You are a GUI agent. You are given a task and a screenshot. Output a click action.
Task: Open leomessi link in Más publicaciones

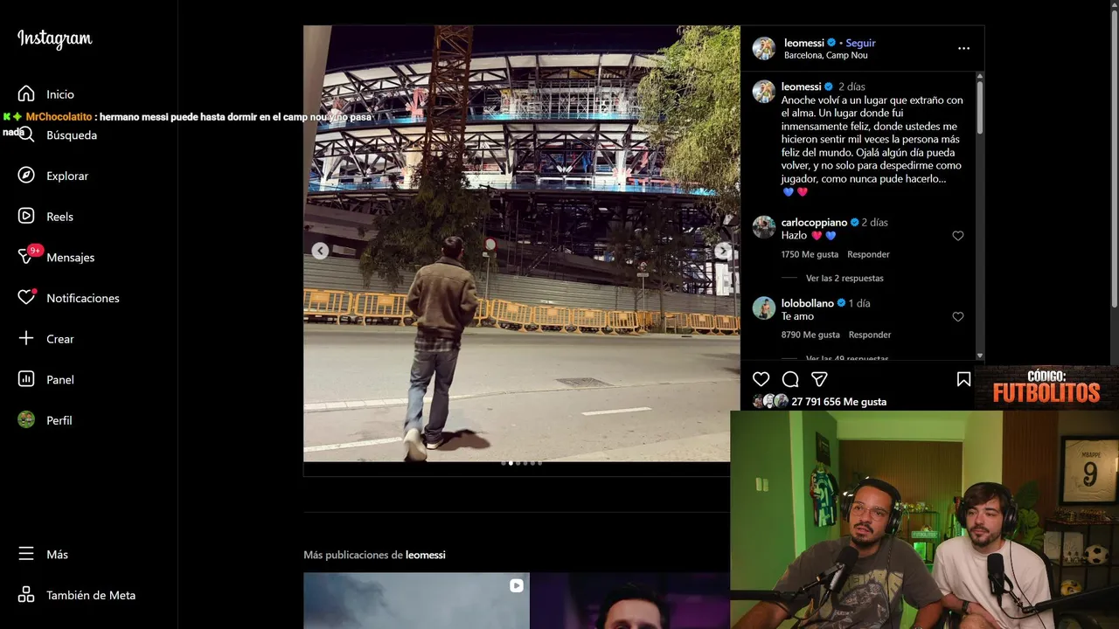[426, 555]
